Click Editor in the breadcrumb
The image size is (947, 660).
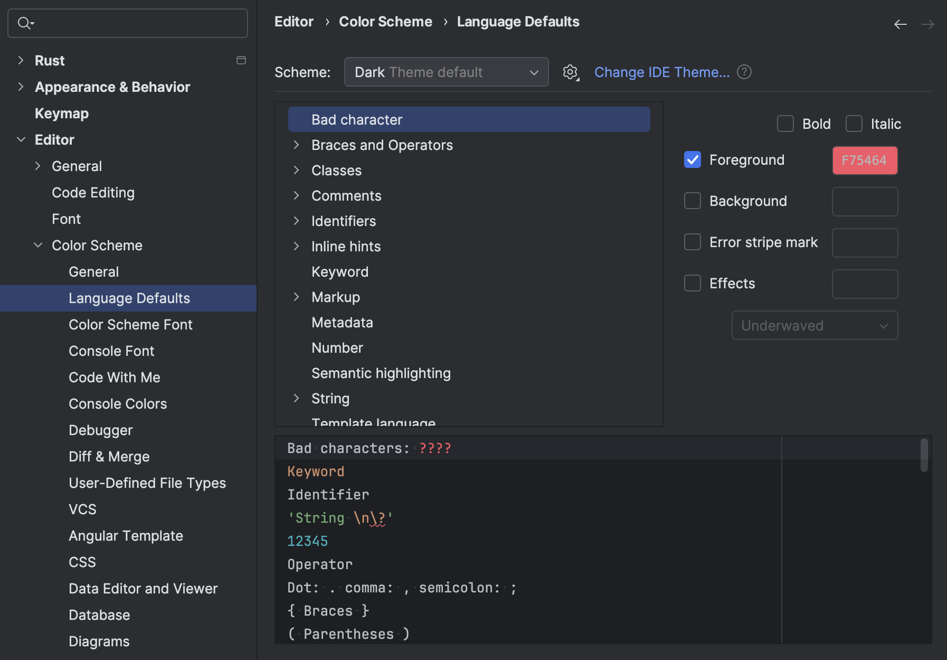294,22
